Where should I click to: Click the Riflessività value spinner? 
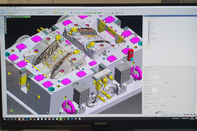pyautogui.click(x=152, y=108)
